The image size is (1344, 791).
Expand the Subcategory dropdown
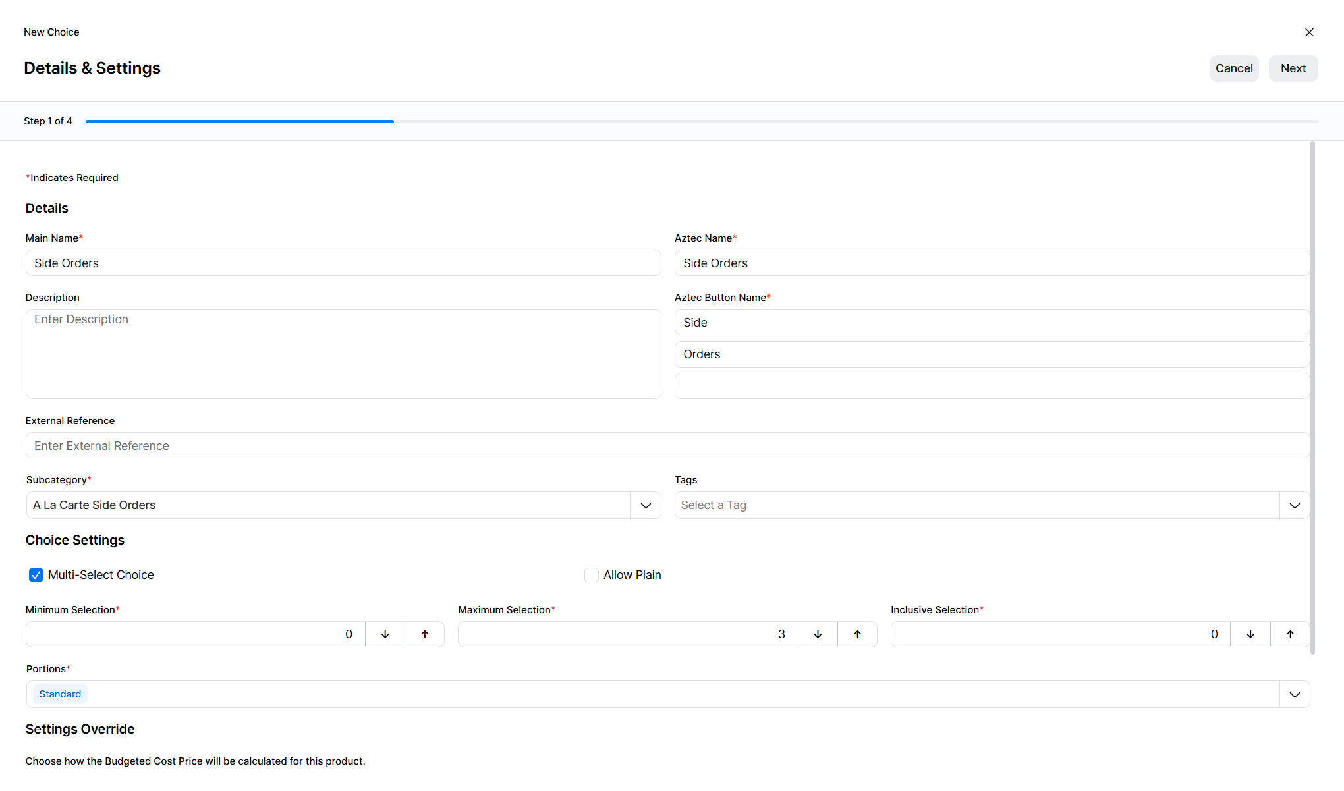[646, 505]
